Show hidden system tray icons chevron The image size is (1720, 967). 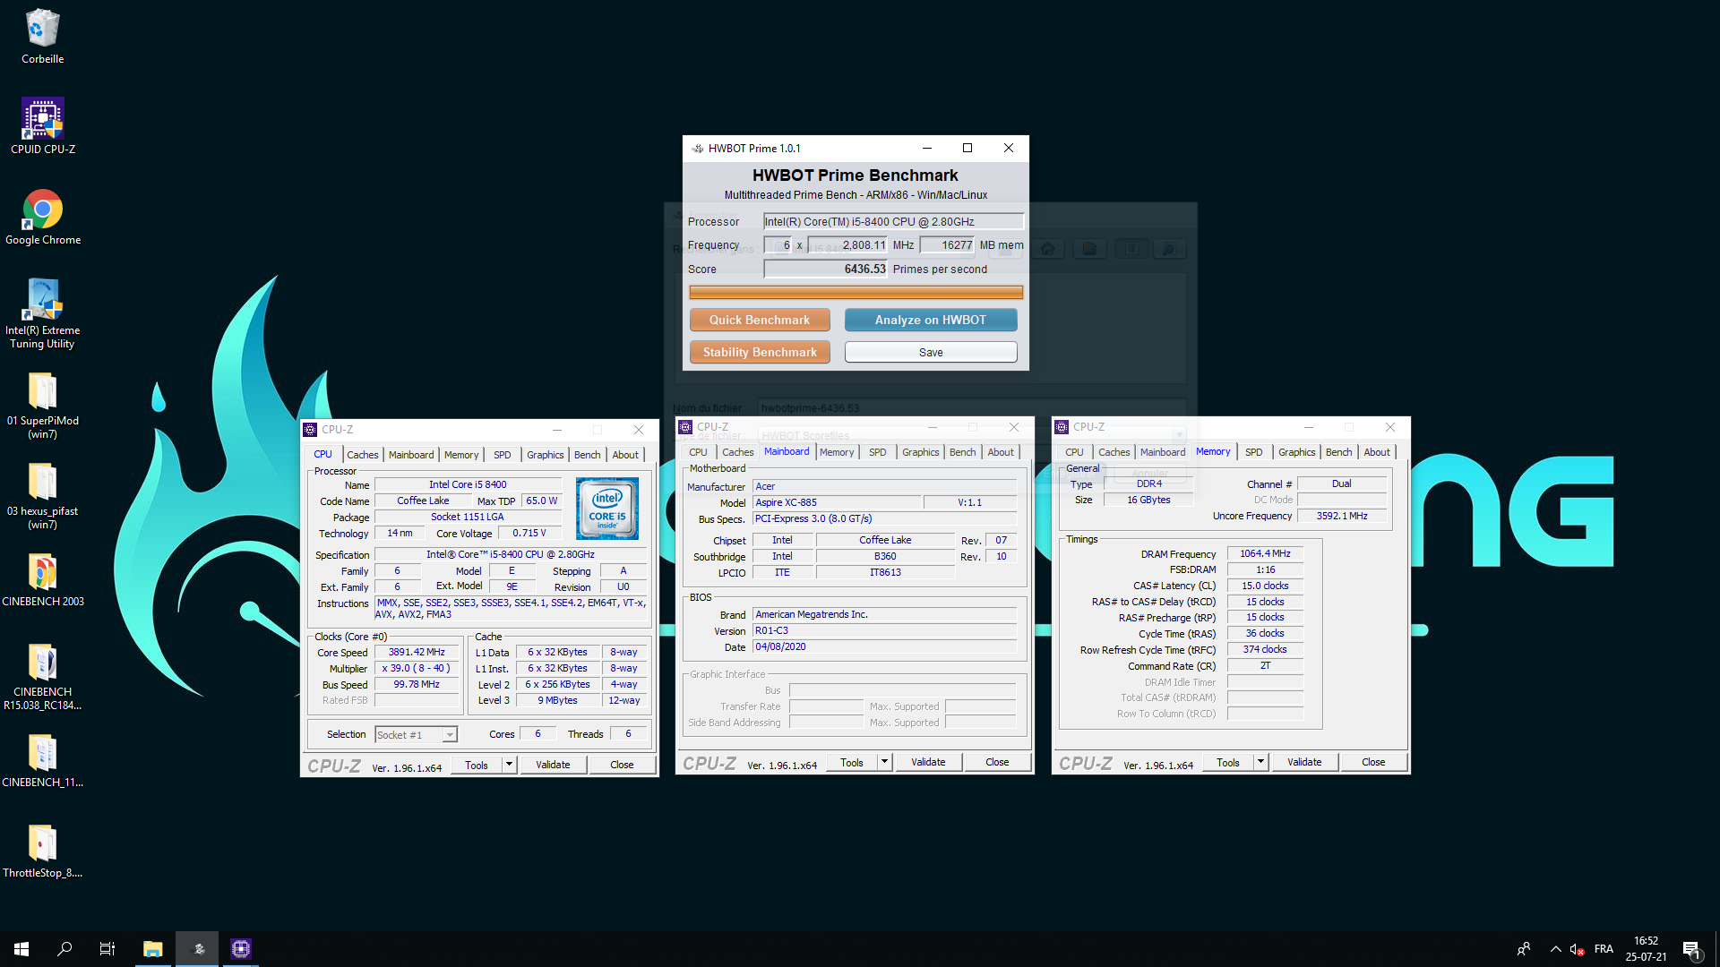click(1555, 949)
